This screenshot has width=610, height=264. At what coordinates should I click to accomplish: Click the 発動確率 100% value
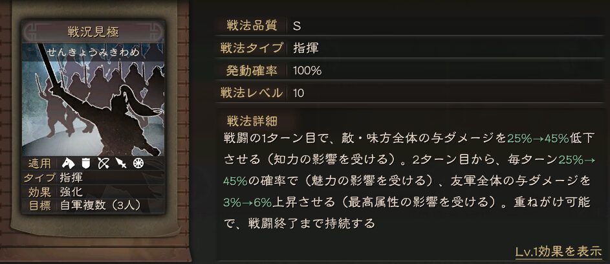pos(307,71)
